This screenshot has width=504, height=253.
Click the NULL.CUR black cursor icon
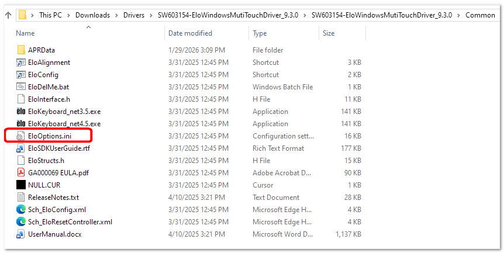point(21,185)
